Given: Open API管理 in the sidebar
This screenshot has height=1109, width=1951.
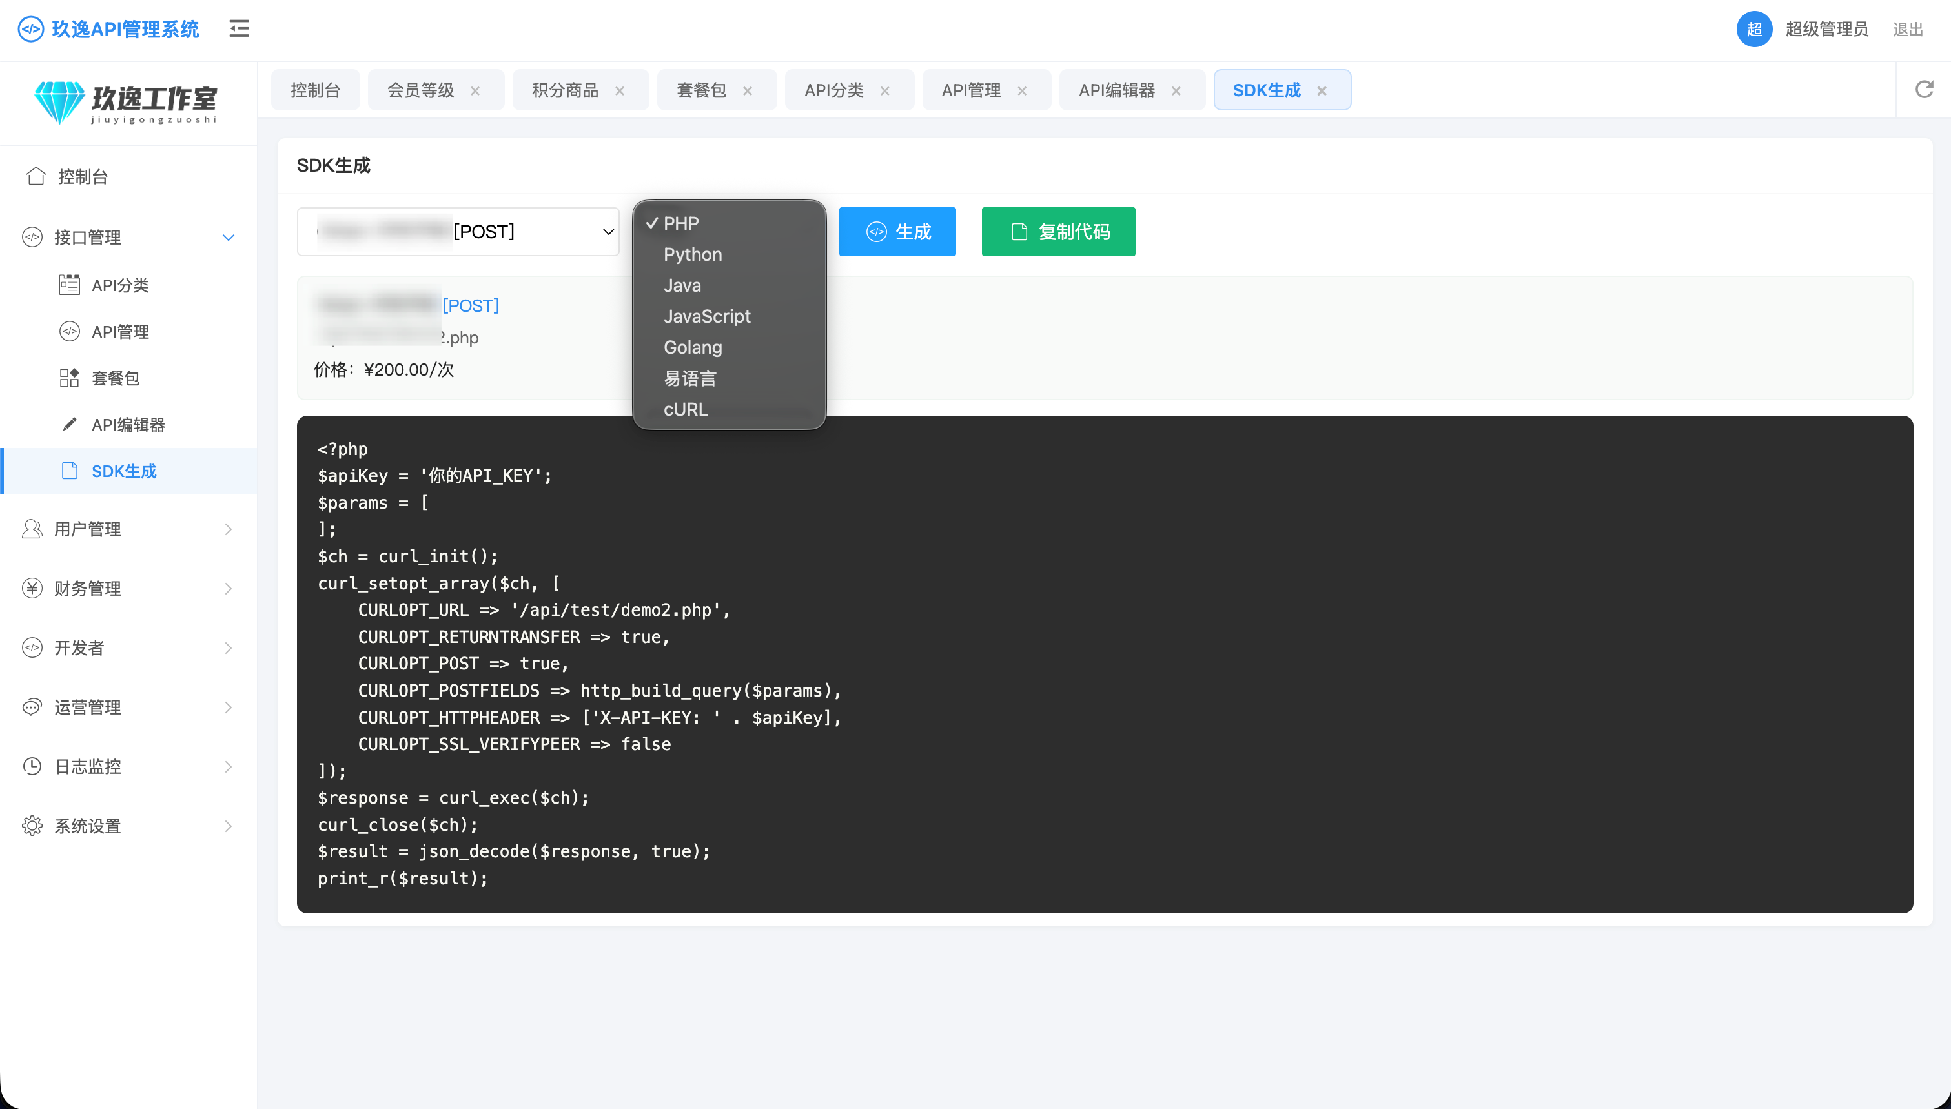Looking at the screenshot, I should 128,331.
